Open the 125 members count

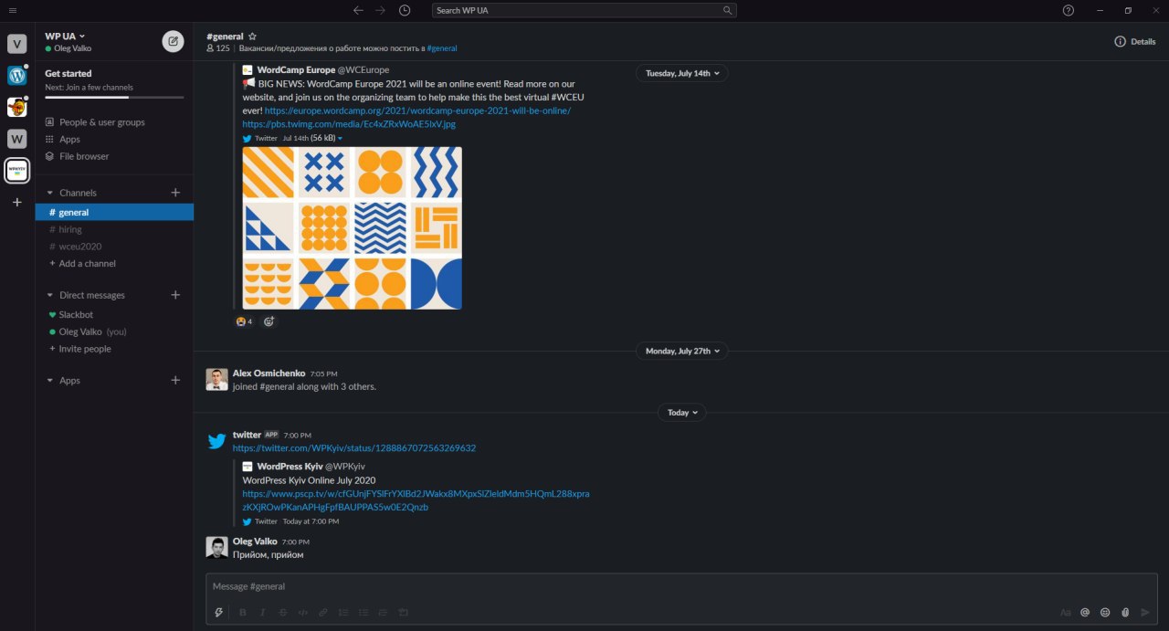tap(218, 48)
